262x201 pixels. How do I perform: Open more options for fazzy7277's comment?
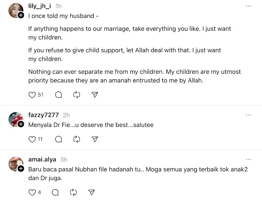[249, 115]
